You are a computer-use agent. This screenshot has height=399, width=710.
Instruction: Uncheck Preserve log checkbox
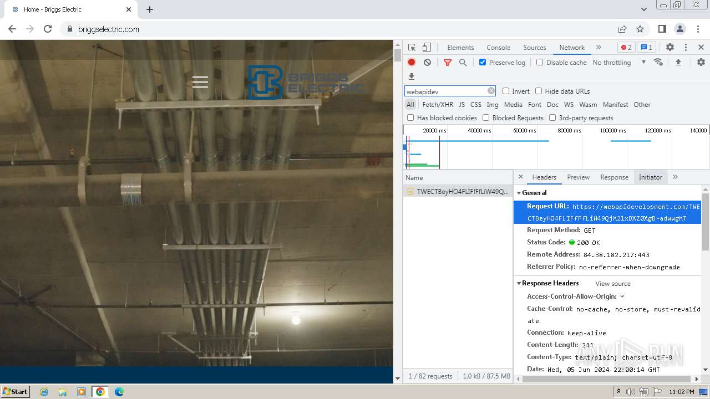tap(483, 62)
